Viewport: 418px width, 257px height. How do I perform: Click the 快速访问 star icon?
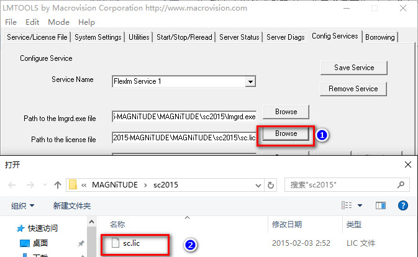click(x=20, y=228)
